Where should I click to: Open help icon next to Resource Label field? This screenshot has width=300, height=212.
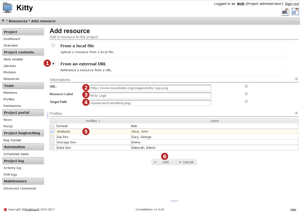(246, 94)
